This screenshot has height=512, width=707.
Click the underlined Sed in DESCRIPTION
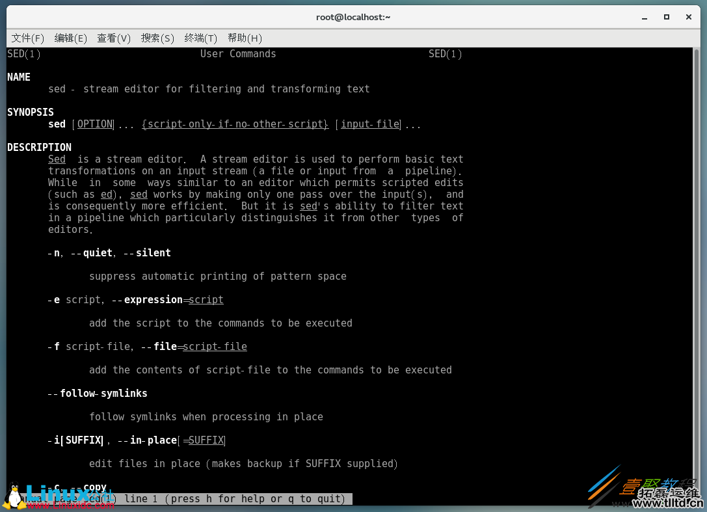57,159
